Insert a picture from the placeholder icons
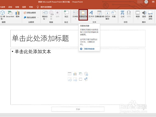The height and width of the screenshot is (117, 156). (x=69, y=79)
